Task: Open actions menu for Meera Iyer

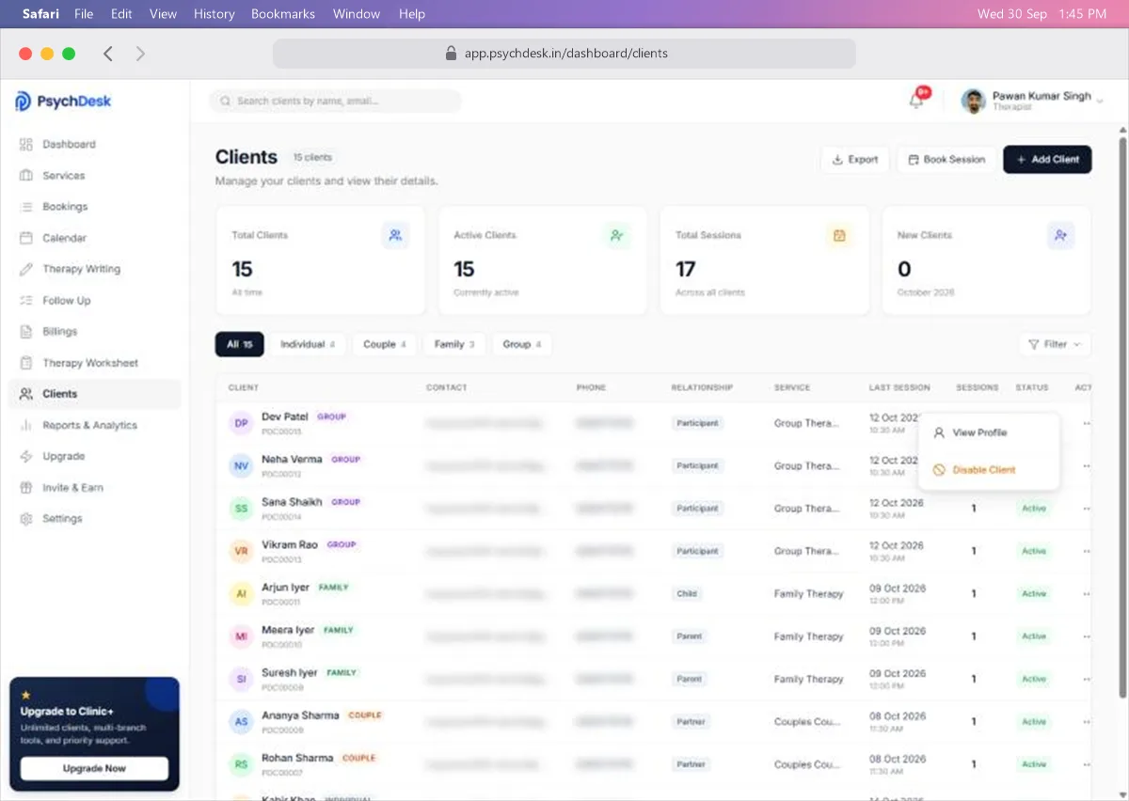Action: click(x=1087, y=636)
